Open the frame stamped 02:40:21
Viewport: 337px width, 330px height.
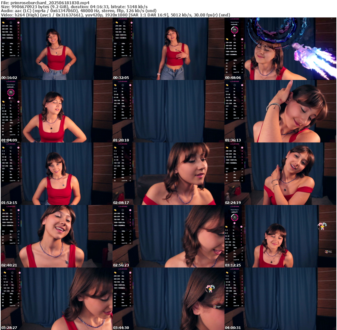(56, 236)
